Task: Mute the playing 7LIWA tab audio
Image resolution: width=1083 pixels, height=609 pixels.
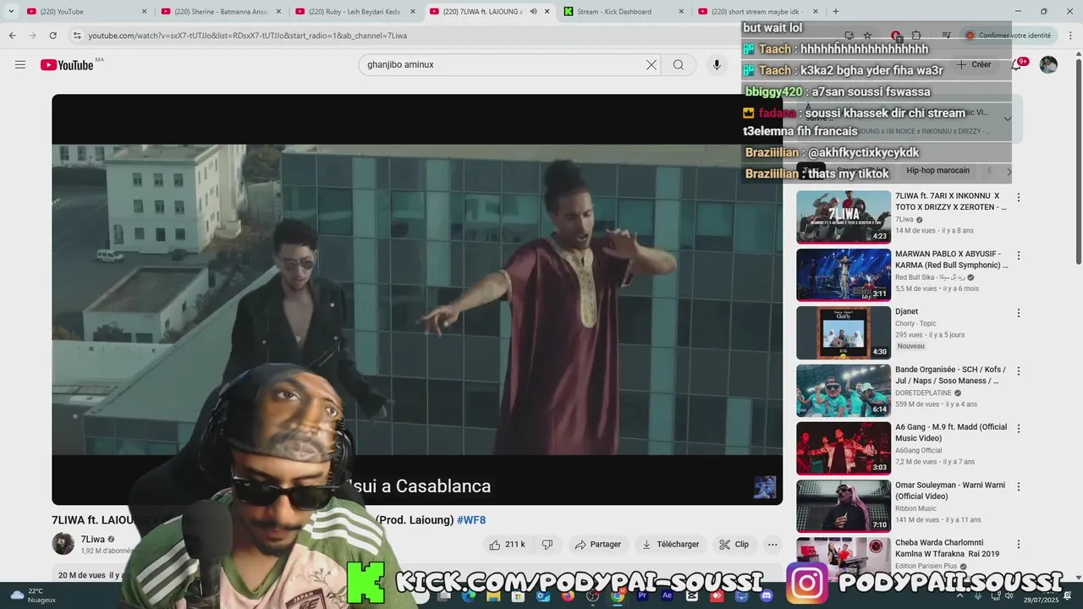Action: click(x=533, y=11)
